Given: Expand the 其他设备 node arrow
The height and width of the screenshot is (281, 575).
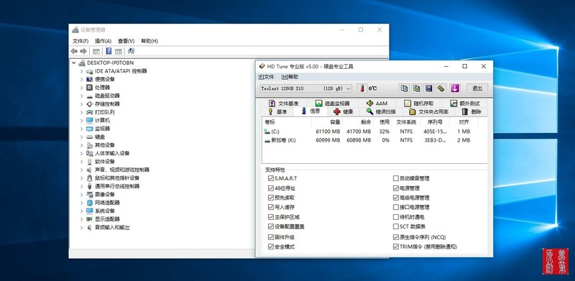Looking at the screenshot, I should (x=81, y=145).
